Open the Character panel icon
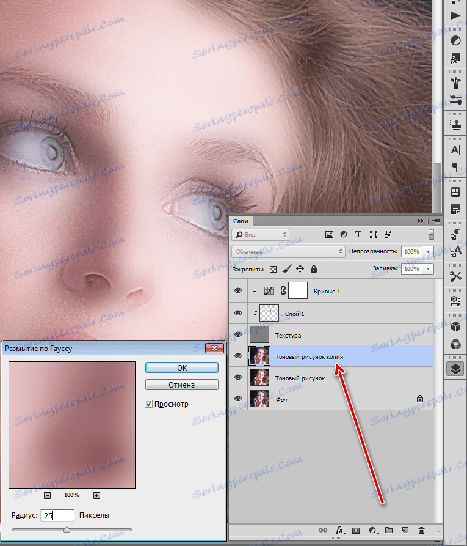 coord(455,150)
